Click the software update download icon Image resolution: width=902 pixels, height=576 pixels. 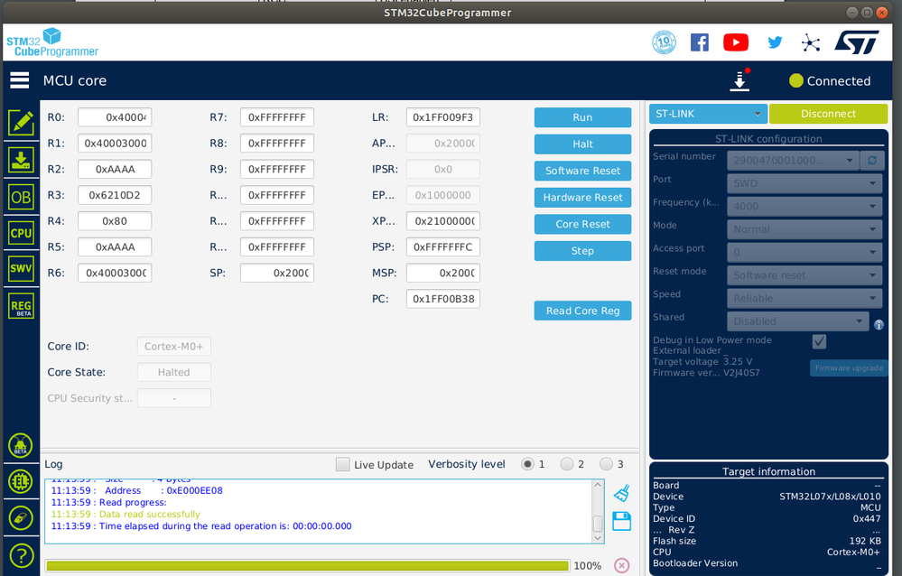pyautogui.click(x=739, y=80)
